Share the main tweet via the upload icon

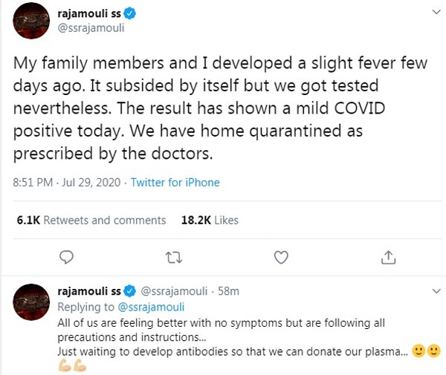click(x=387, y=258)
